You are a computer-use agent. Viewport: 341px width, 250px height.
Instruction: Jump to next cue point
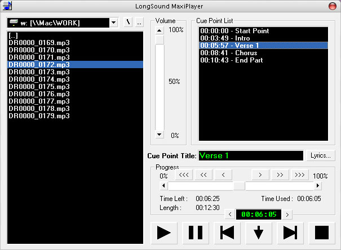(290, 233)
